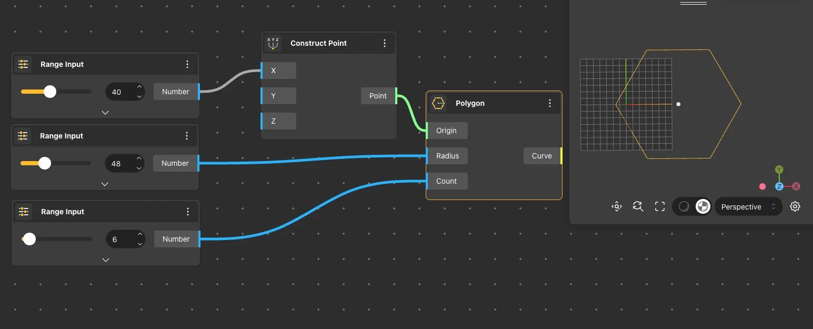Switch viewport to solid shaded mode
The image size is (813, 329).
tap(703, 207)
